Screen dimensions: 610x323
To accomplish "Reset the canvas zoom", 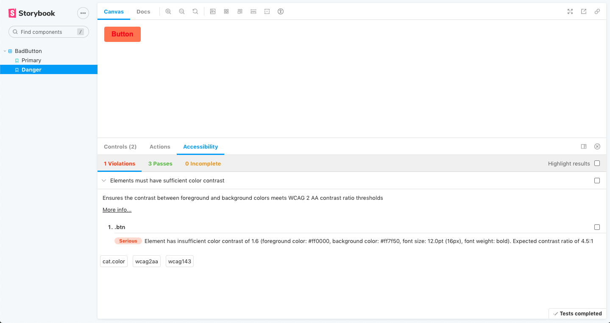I will pyautogui.click(x=195, y=11).
